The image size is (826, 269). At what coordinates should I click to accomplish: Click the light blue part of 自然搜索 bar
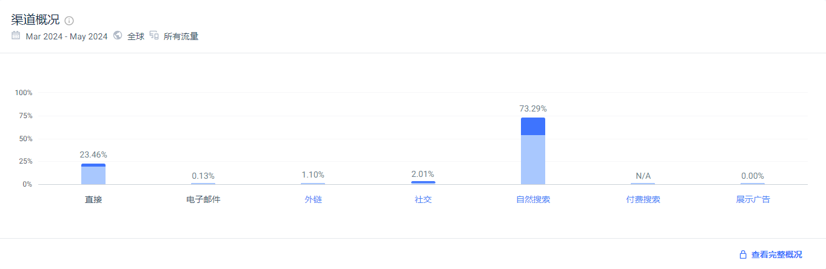[533, 159]
